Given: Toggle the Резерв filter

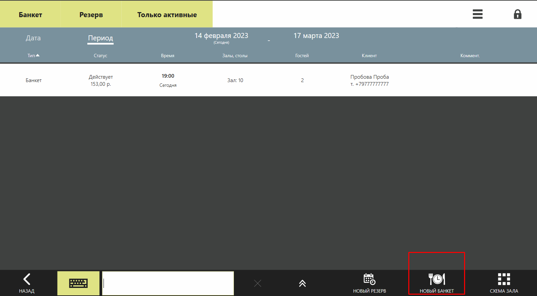Looking at the screenshot, I should coord(91,14).
